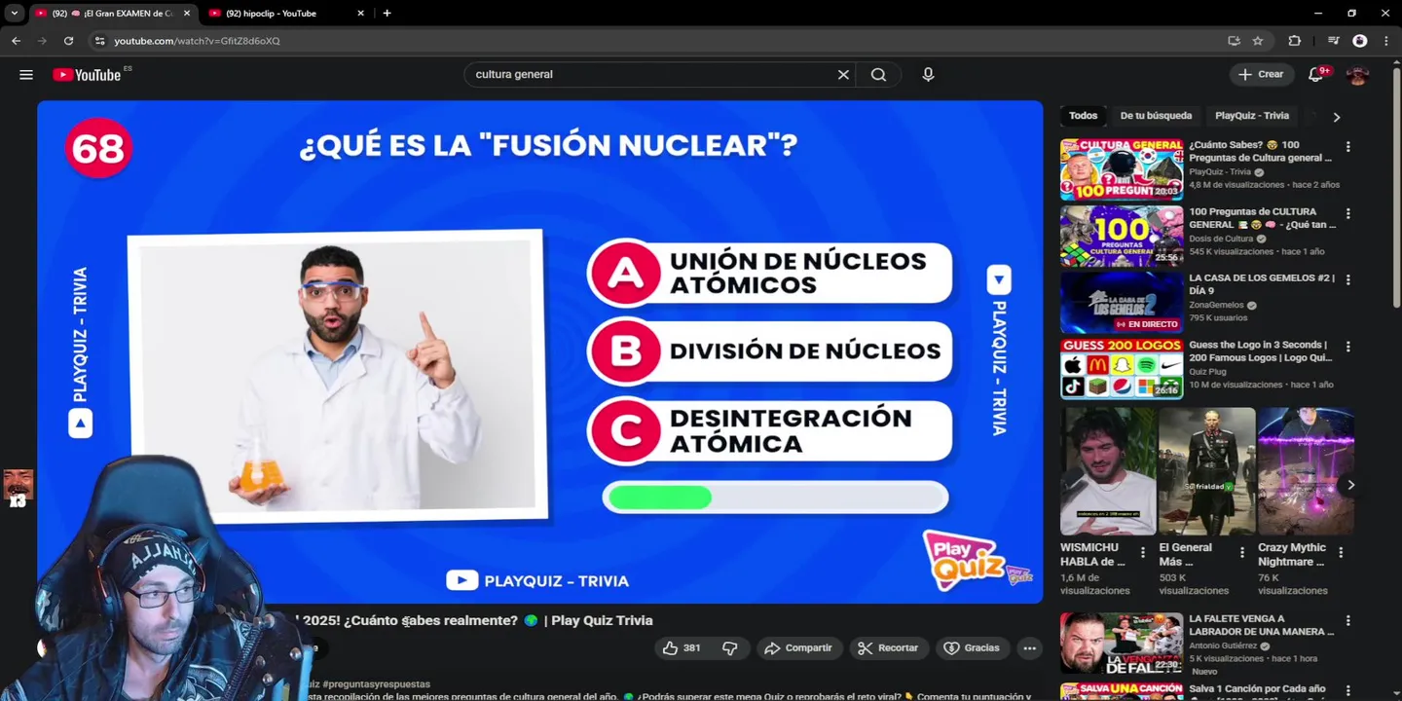The image size is (1402, 701).
Task: View site information icon in address bar
Action: tap(98, 41)
